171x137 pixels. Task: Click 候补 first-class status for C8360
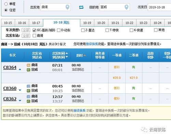pyautogui.click(x=117, y=88)
